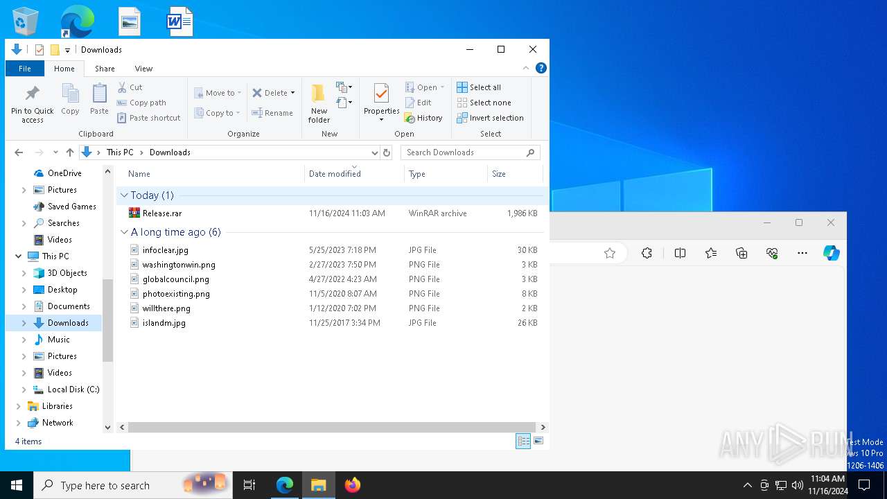
Task: Switch to the View ribbon tab
Action: pyautogui.click(x=143, y=69)
